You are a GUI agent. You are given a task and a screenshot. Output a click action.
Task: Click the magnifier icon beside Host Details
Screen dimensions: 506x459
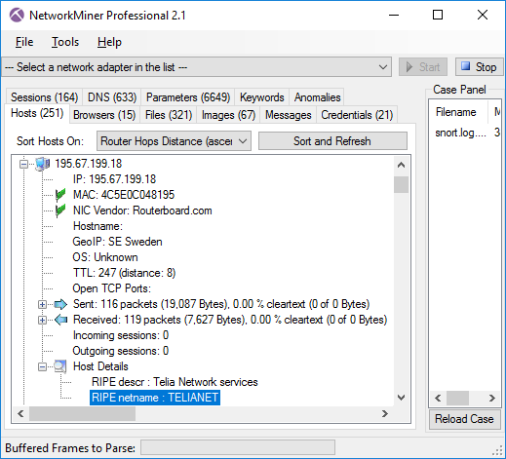(x=60, y=366)
